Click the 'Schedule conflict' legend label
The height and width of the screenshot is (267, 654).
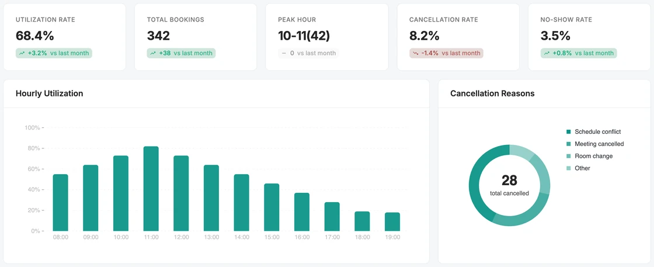(x=598, y=132)
